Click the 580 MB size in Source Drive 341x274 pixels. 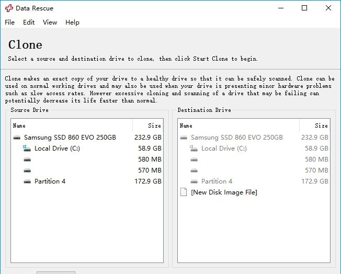150,159
